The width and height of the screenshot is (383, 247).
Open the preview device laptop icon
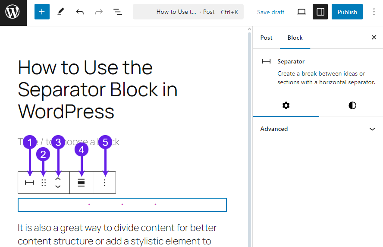pyautogui.click(x=301, y=12)
